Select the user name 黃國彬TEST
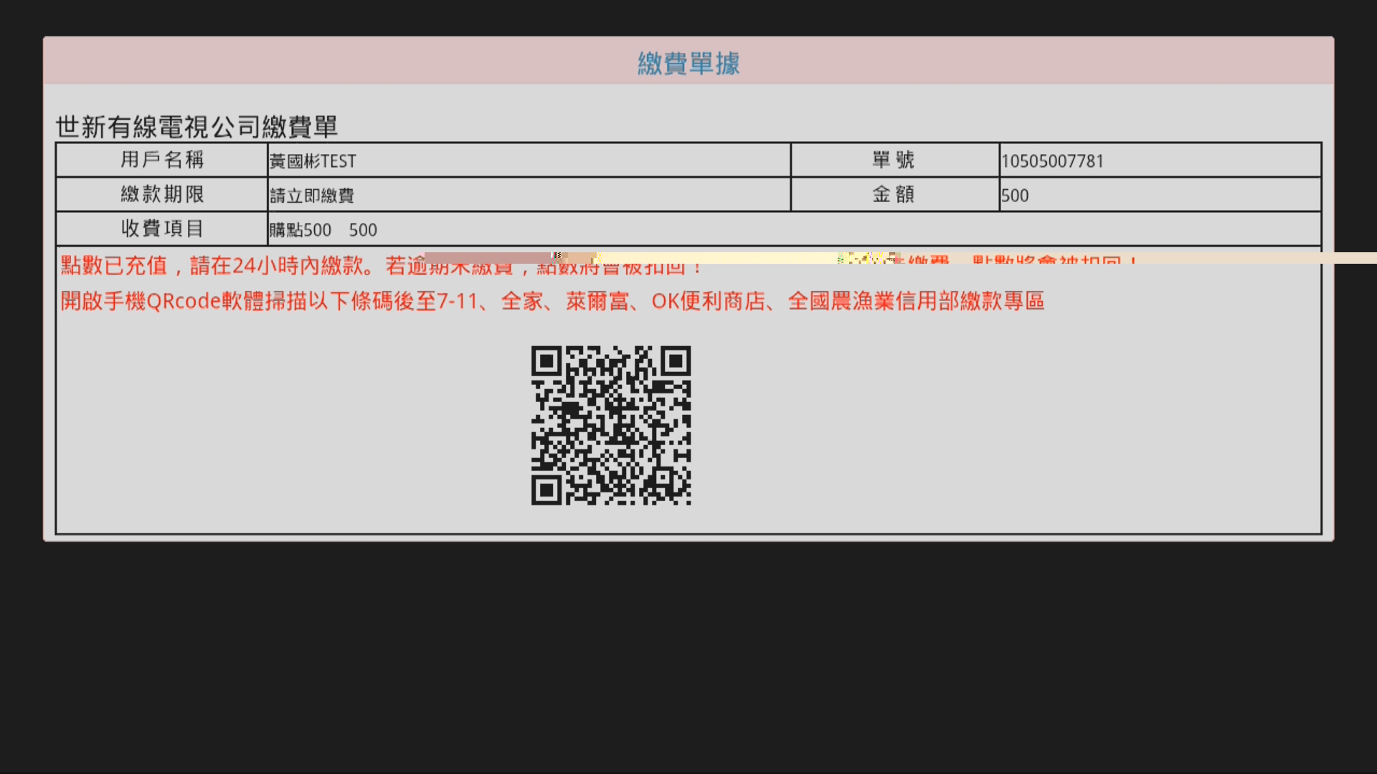 click(313, 161)
